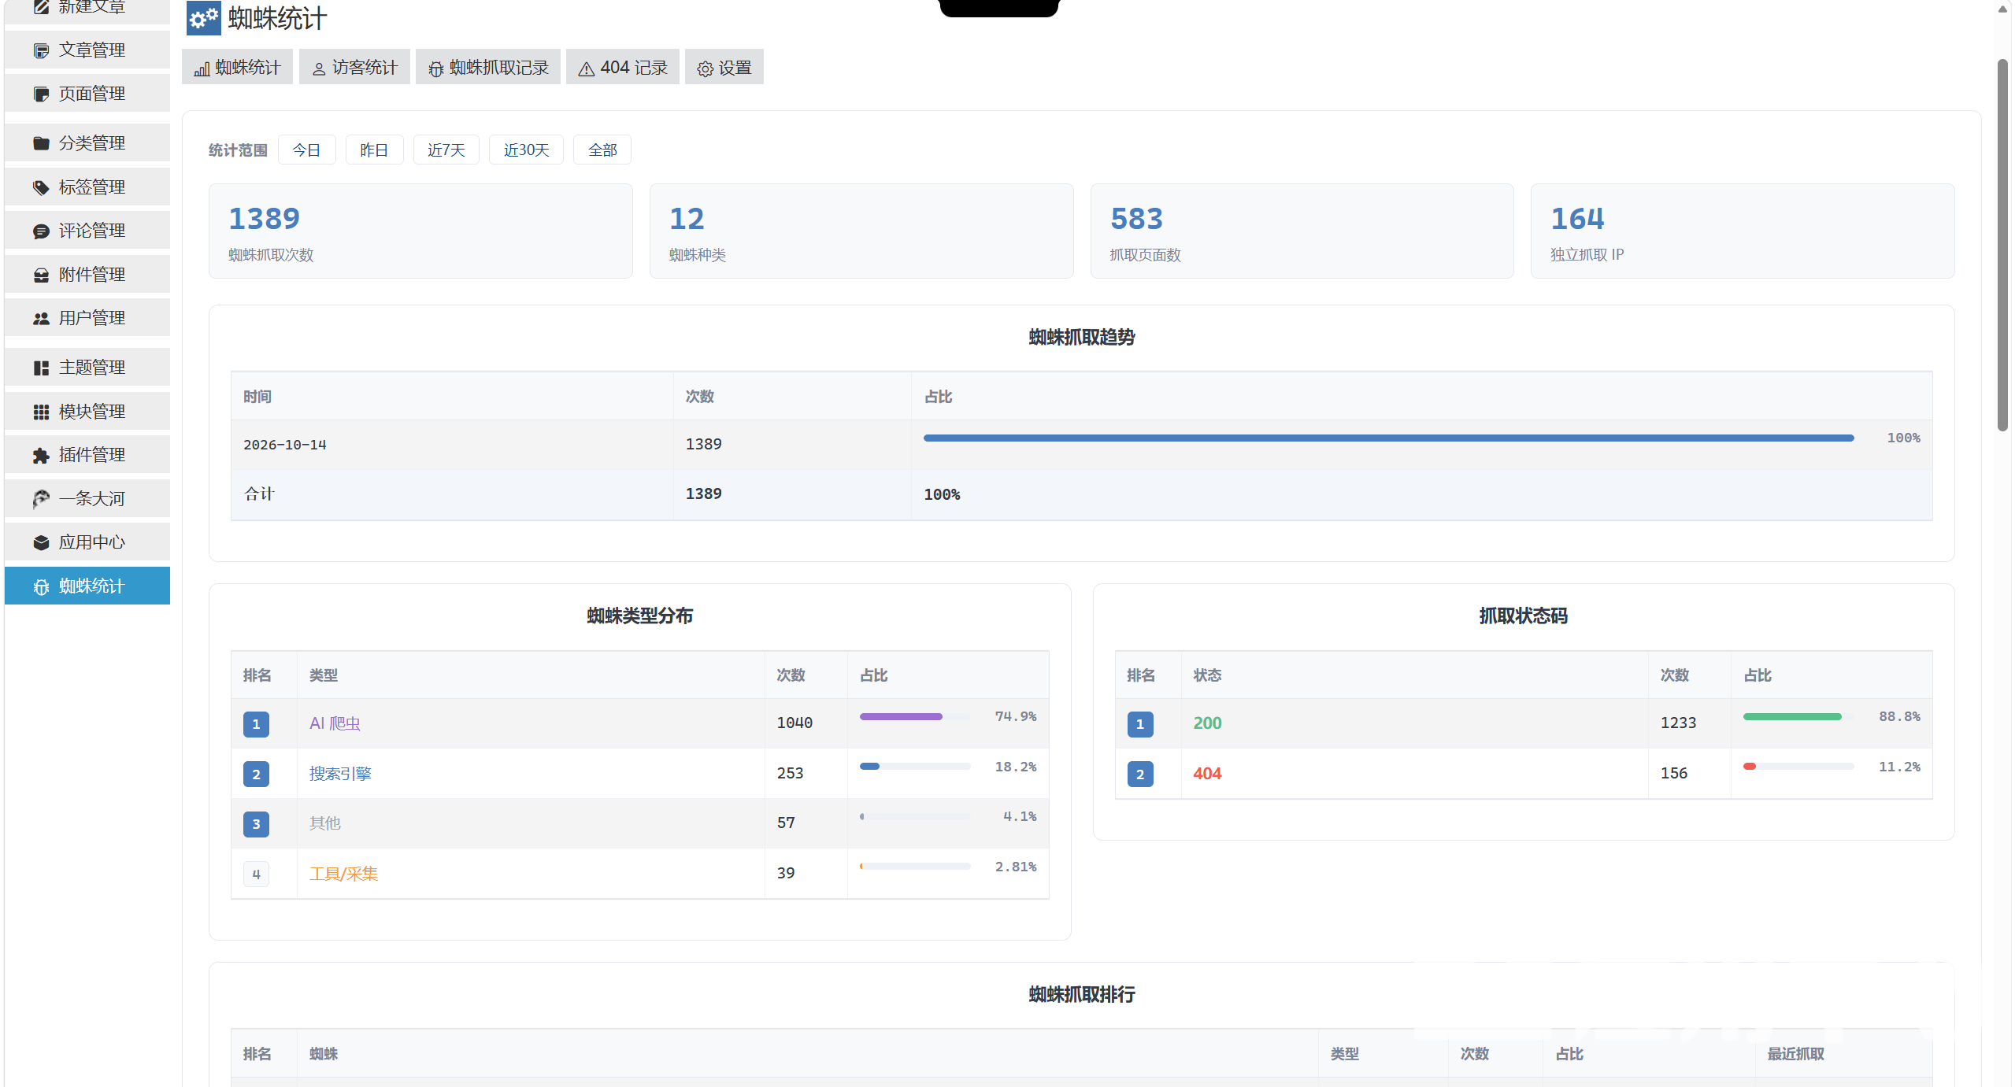Click the 文章管理 sidebar icon
This screenshot has width=2015, height=1087.
41,50
